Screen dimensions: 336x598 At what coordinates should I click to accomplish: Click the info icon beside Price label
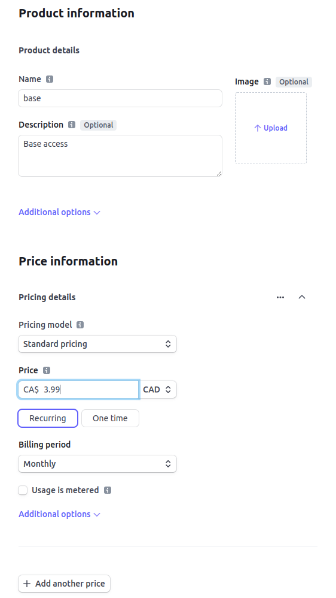coord(47,370)
